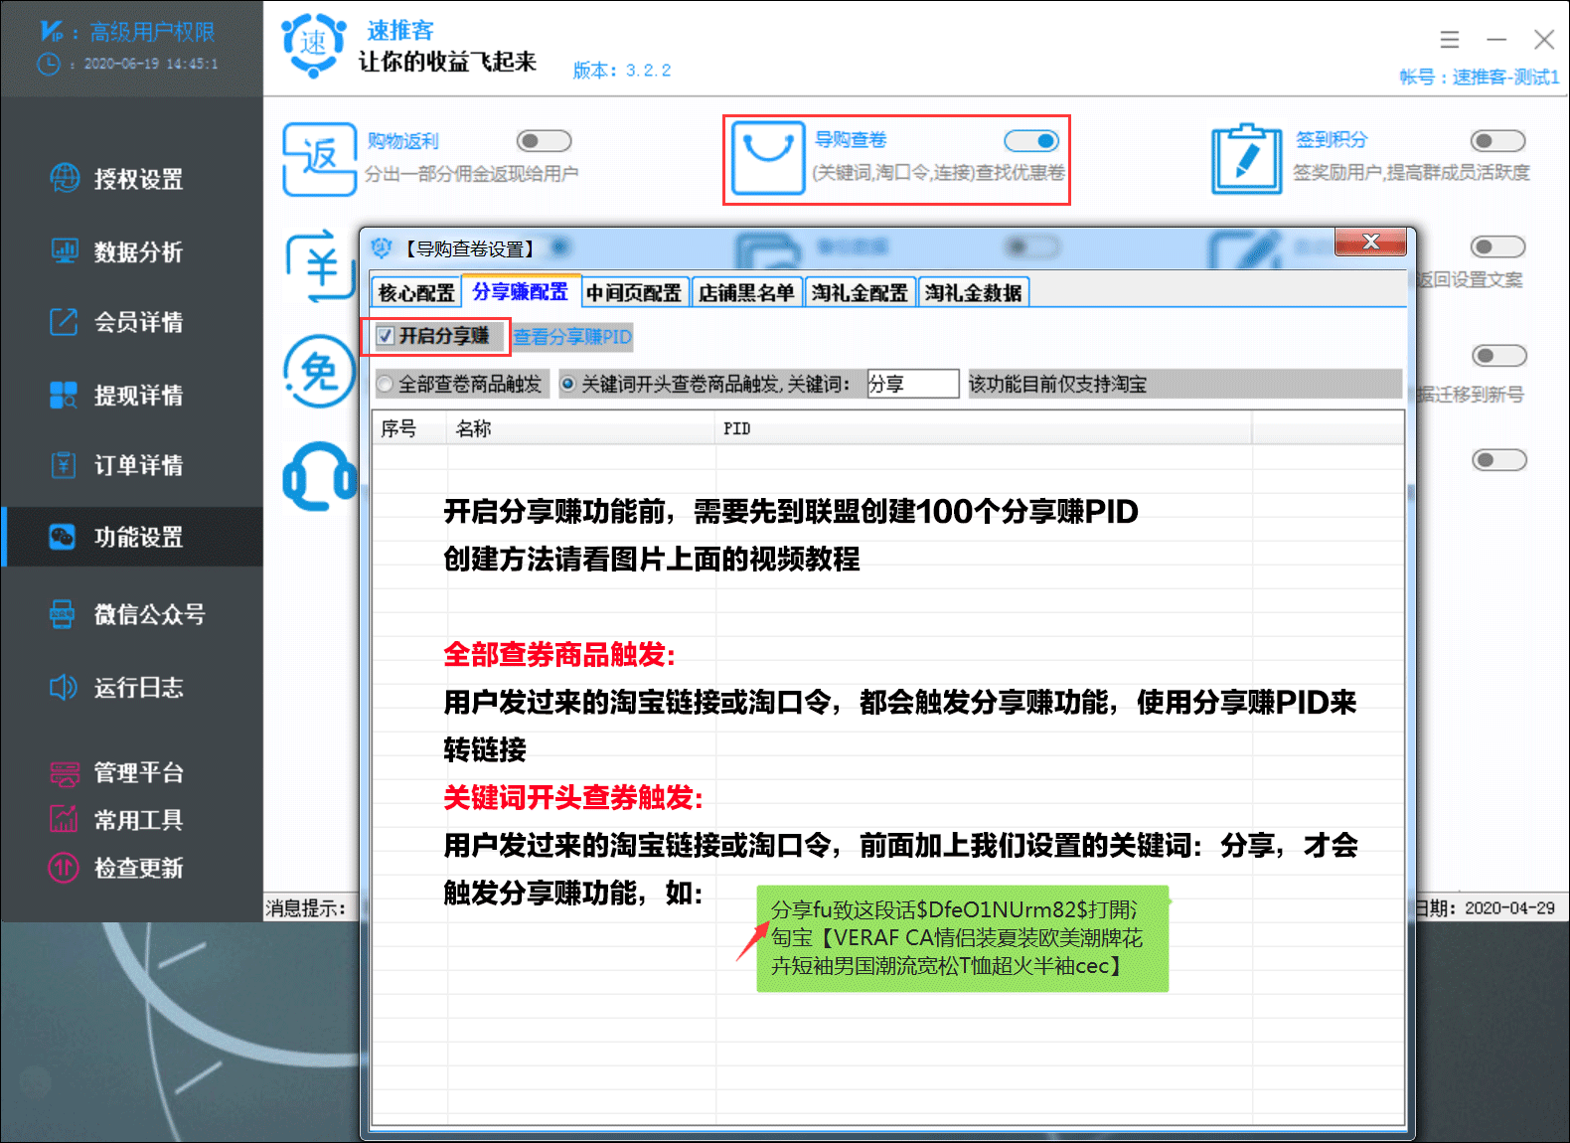Open 提现详情 in the sidebar
1570x1143 pixels.
(138, 395)
